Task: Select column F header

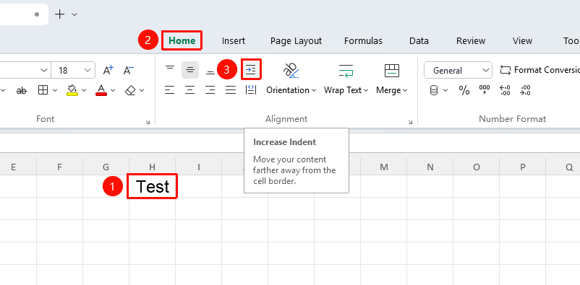Action: pyautogui.click(x=59, y=167)
